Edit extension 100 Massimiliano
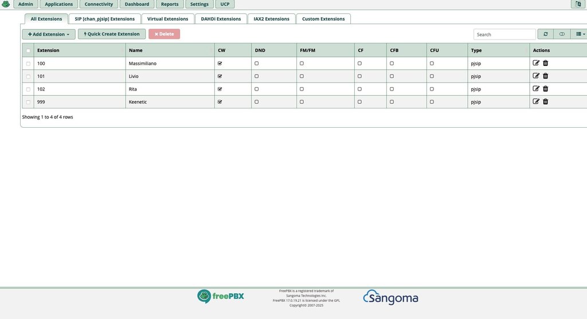 536,63
